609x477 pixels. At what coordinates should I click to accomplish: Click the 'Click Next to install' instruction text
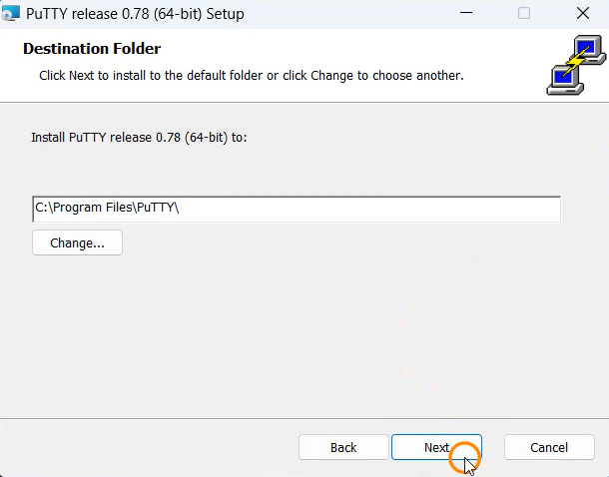252,75
